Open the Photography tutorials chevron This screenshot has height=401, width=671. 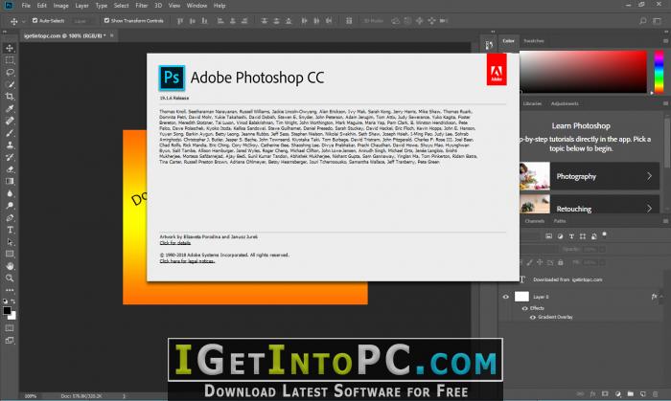649,176
